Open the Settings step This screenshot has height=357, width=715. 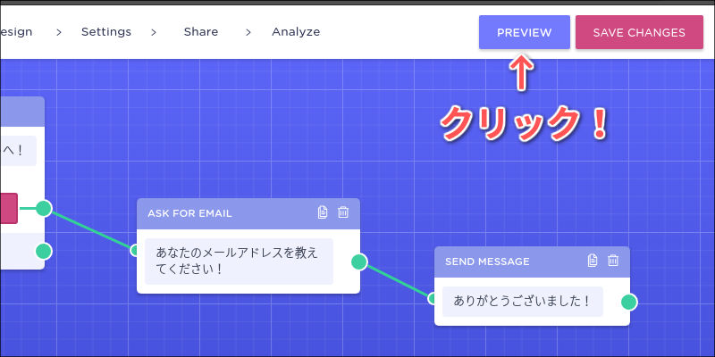click(x=106, y=32)
